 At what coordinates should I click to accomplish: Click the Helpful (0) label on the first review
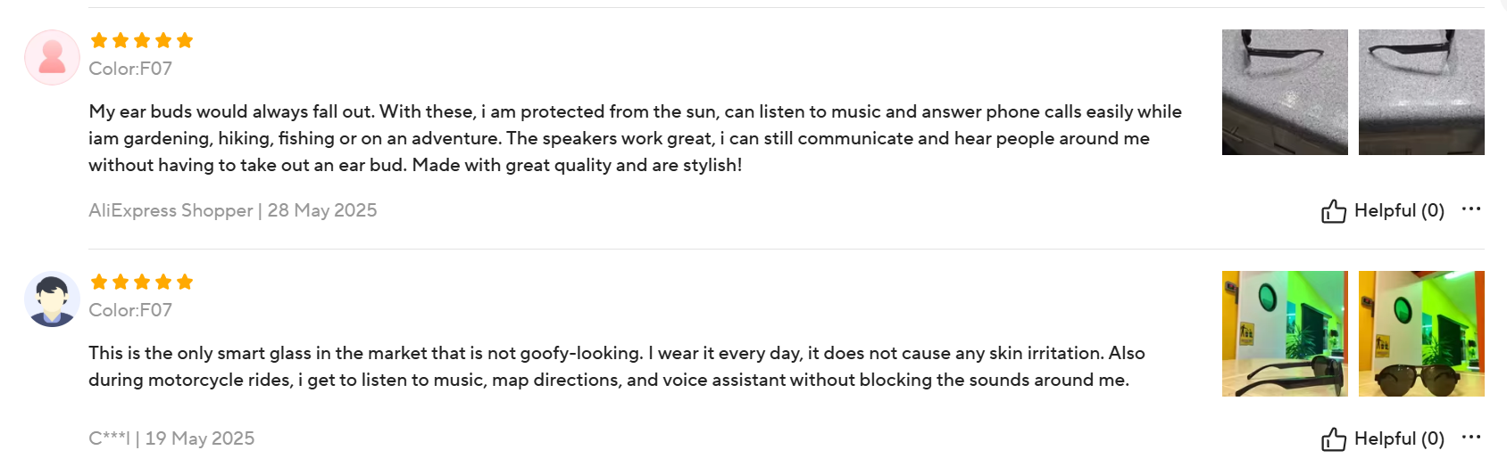[1398, 210]
